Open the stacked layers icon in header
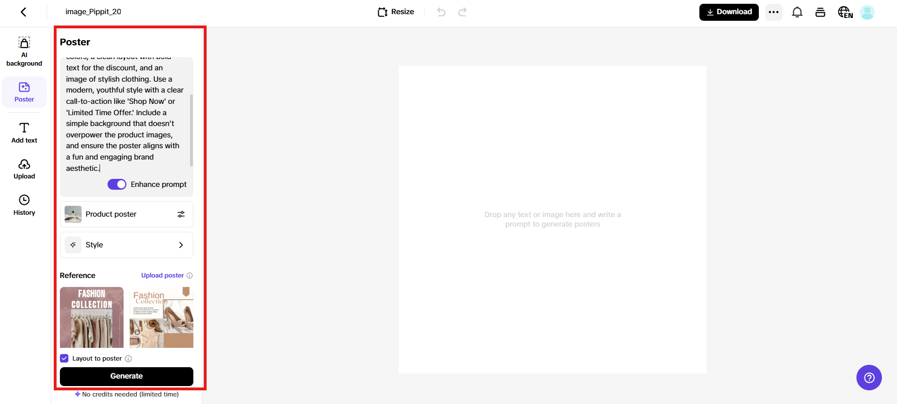 pyautogui.click(x=820, y=12)
